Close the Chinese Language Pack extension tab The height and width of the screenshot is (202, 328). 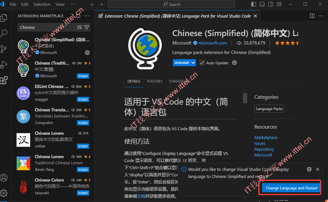255,16
